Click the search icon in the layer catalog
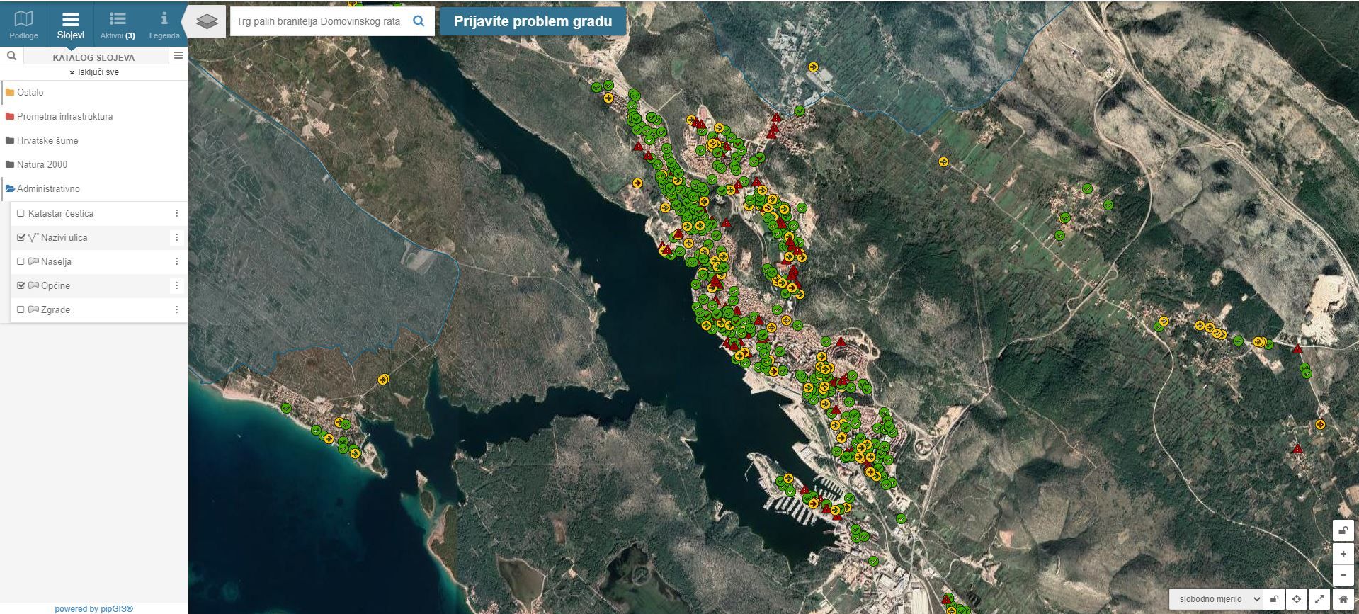This screenshot has width=1359, height=614. (x=11, y=56)
